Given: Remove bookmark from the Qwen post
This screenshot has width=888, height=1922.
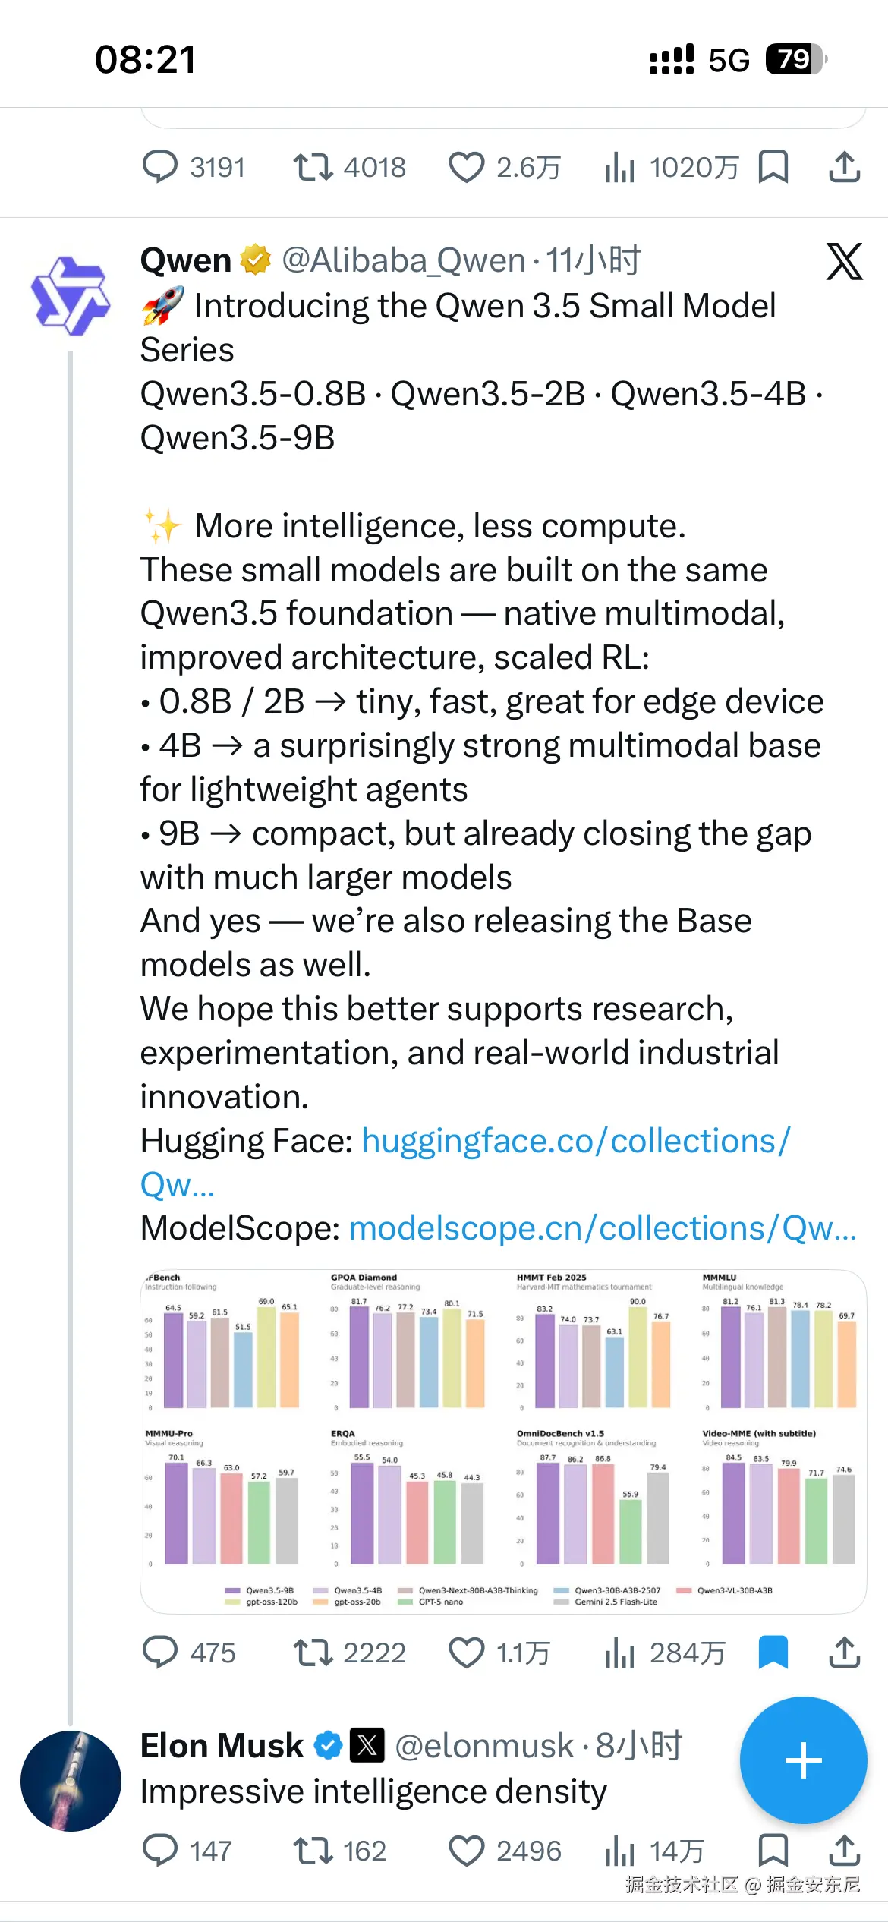Looking at the screenshot, I should pyautogui.click(x=773, y=1653).
